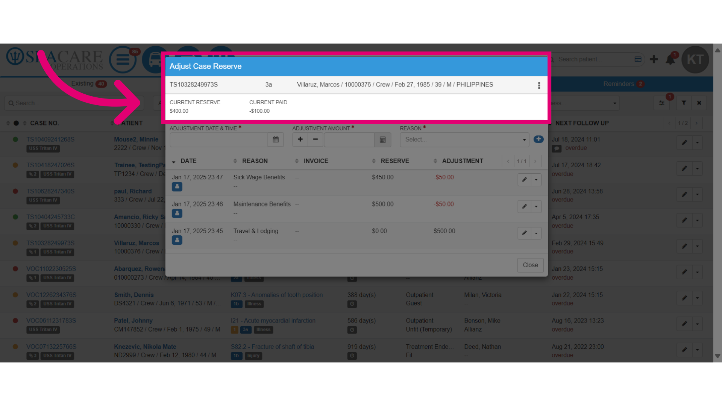Edit case row Aug 21, 2022 23:00
Image resolution: width=722 pixels, height=406 pixels.
[x=684, y=350]
